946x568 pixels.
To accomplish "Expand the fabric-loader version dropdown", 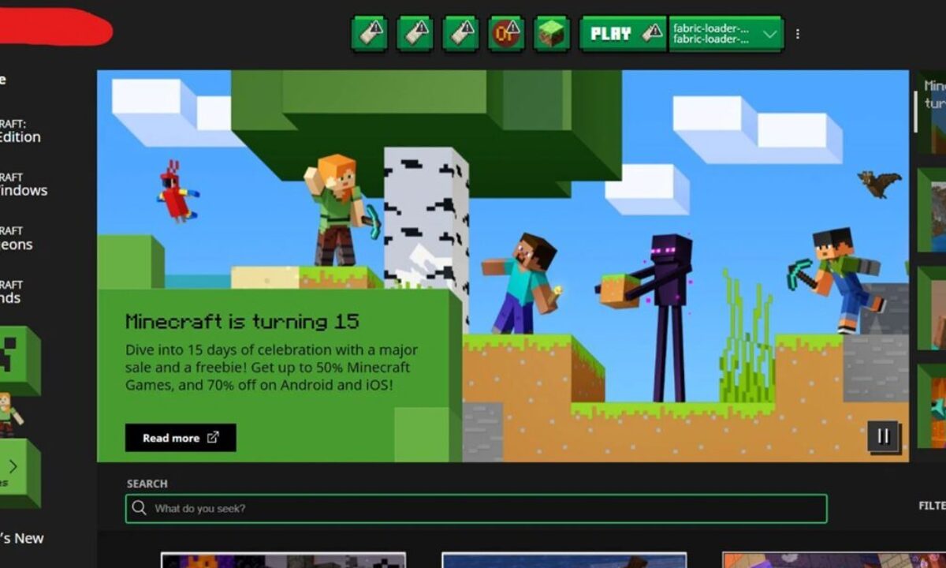I will (x=770, y=34).
